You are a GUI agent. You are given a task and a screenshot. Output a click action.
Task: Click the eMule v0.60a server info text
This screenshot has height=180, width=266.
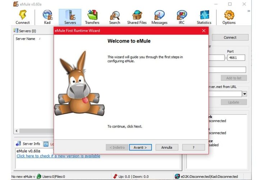pos(28,151)
